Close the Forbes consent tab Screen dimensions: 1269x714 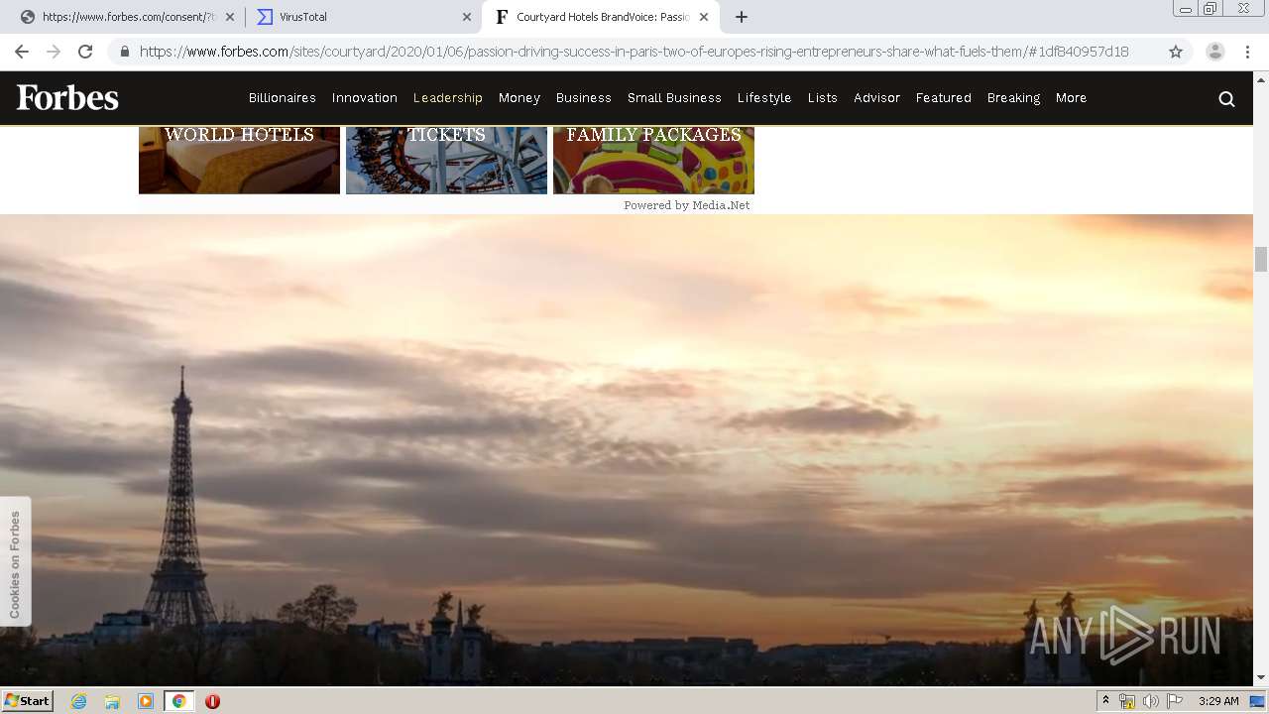click(230, 17)
